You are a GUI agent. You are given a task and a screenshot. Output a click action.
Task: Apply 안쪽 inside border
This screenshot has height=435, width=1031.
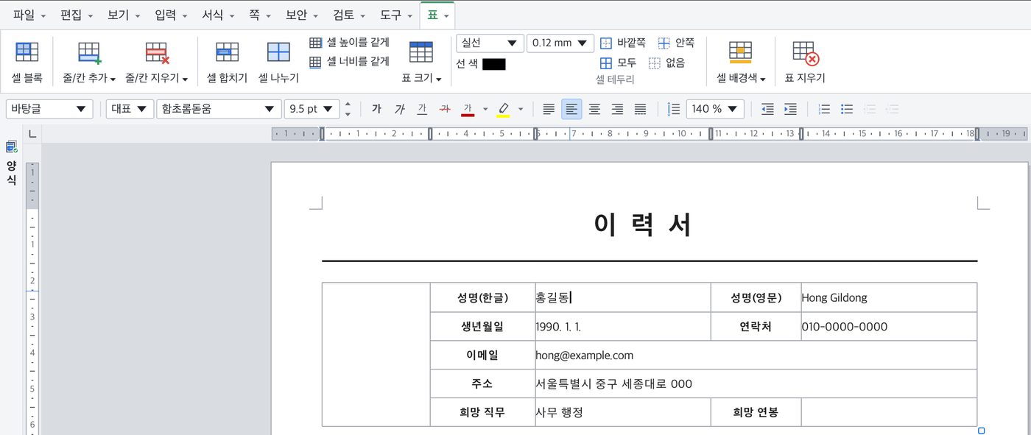[676, 43]
